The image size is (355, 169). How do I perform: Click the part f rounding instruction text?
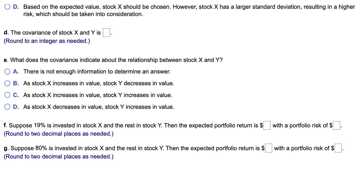58,134
